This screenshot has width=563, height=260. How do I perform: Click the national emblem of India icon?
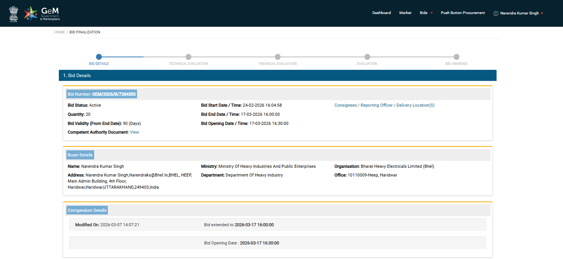point(14,14)
